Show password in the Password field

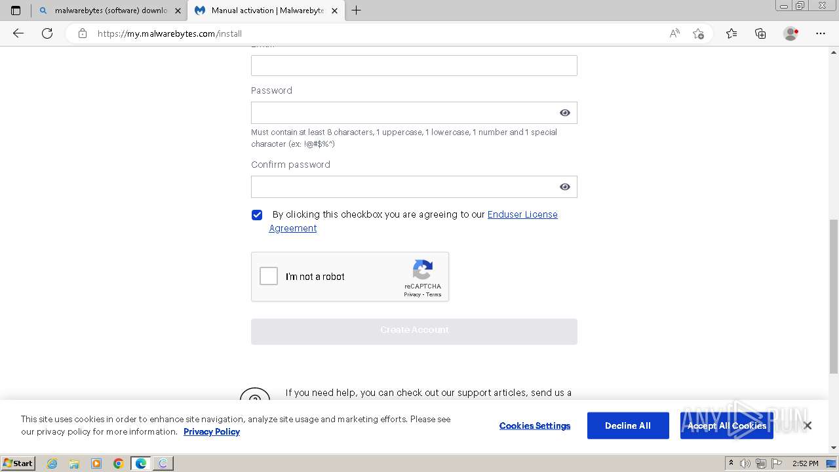564,113
